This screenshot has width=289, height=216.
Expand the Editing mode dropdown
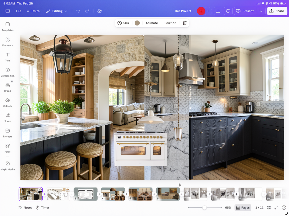click(x=57, y=11)
